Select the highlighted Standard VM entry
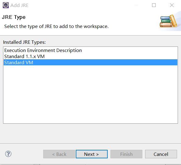 coord(90,62)
